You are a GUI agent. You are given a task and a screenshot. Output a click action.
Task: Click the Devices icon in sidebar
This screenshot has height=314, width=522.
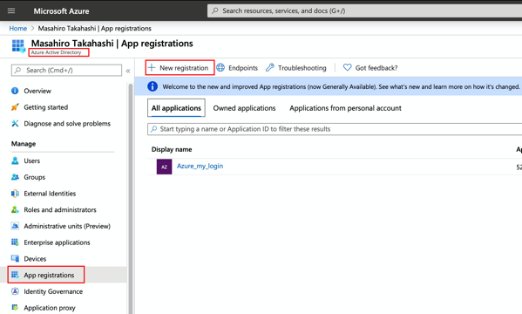(x=15, y=259)
